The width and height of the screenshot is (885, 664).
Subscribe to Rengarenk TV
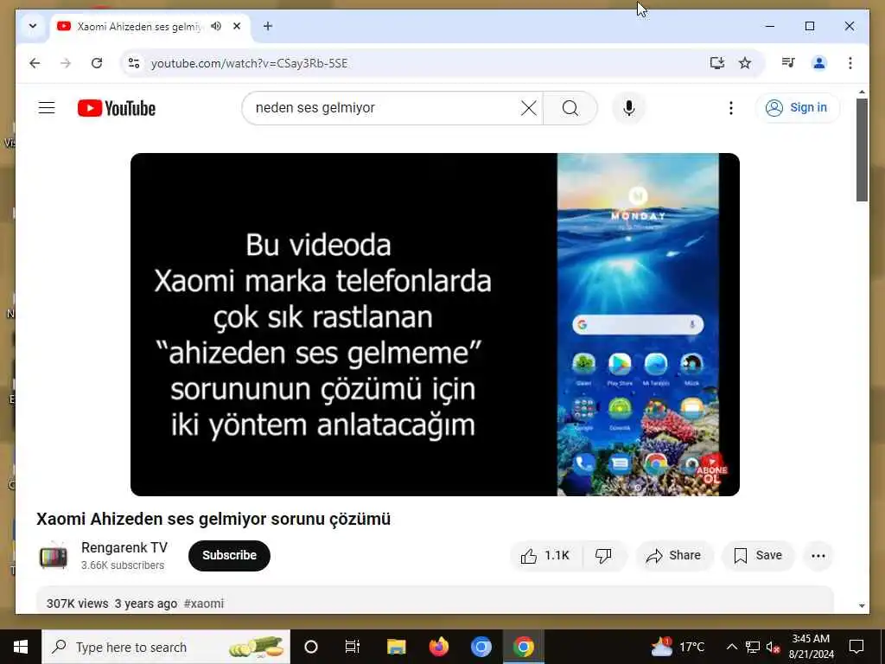tap(229, 556)
